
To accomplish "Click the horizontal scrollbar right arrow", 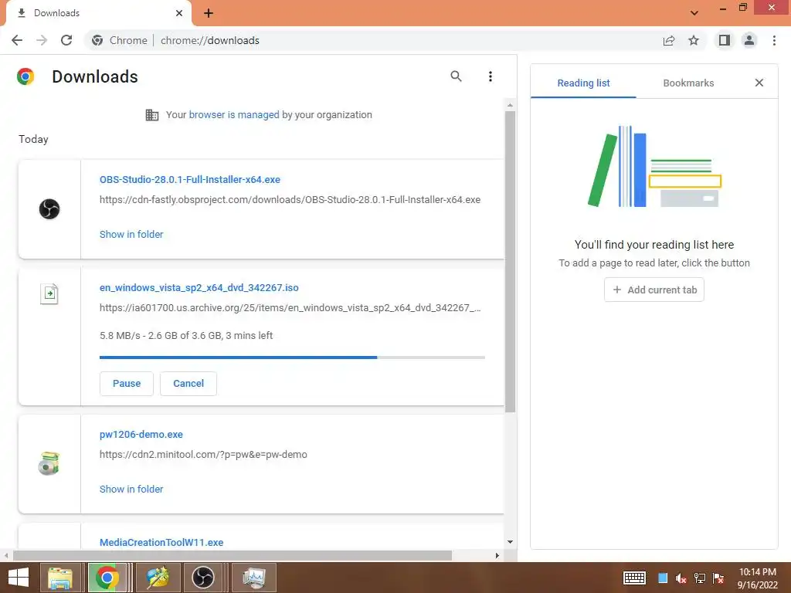I will pos(497,556).
